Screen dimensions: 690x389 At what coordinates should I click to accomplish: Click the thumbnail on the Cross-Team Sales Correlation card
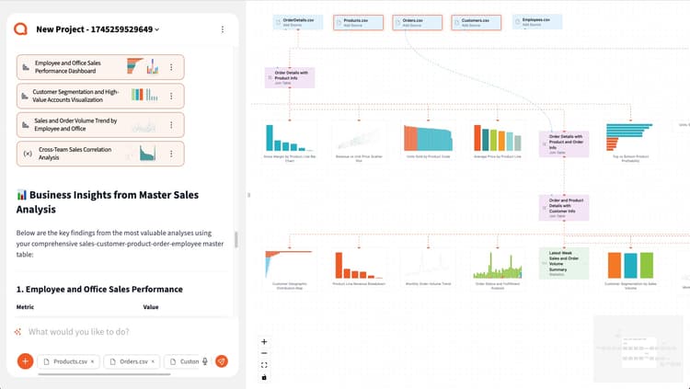147,154
